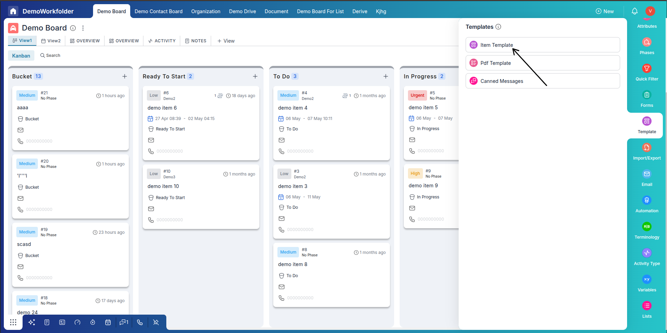Open the Attributes sidebar item
The width and height of the screenshot is (667, 333).
pyautogui.click(x=647, y=26)
